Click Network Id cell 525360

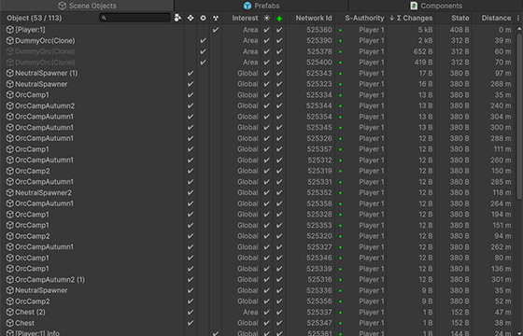point(319,30)
